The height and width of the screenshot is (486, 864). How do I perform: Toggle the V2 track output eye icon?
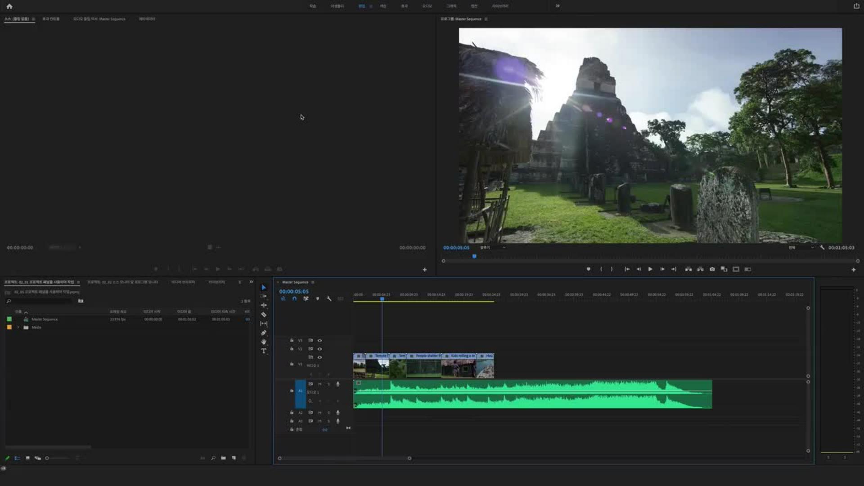click(319, 349)
